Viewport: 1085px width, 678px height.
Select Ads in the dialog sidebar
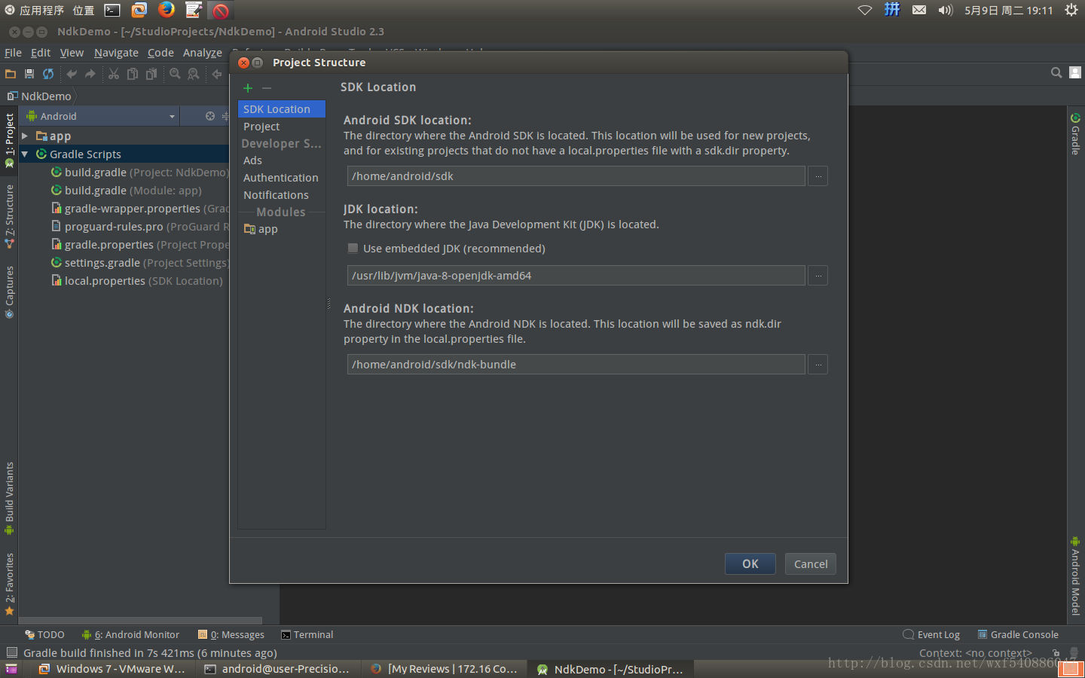click(282, 160)
